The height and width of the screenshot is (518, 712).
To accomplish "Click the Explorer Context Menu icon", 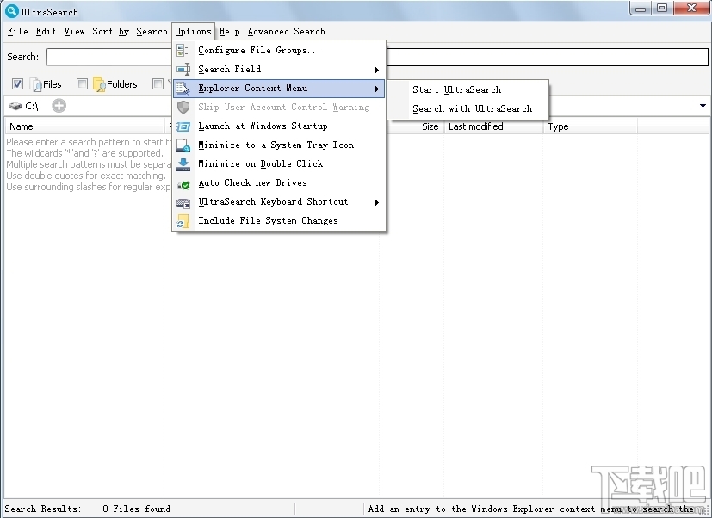I will pyautogui.click(x=183, y=88).
